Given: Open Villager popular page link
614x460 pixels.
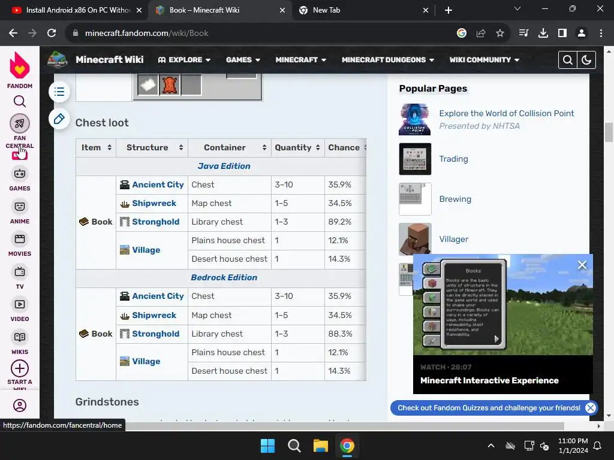Looking at the screenshot, I should [453, 239].
